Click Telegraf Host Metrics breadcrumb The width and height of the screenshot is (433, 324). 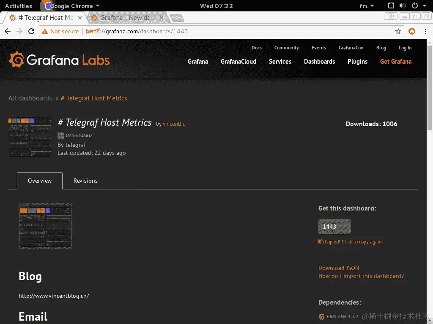(x=94, y=98)
